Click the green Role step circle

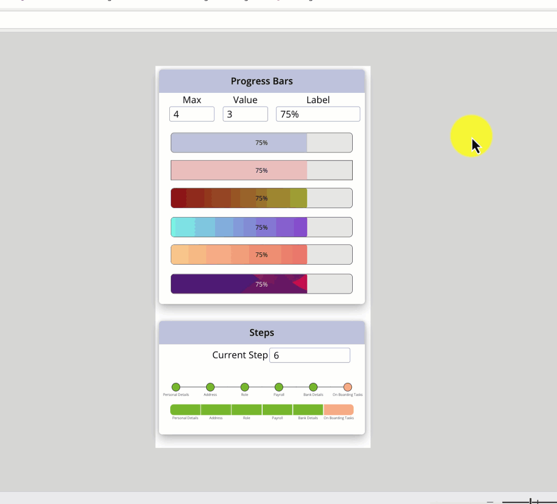tap(244, 387)
